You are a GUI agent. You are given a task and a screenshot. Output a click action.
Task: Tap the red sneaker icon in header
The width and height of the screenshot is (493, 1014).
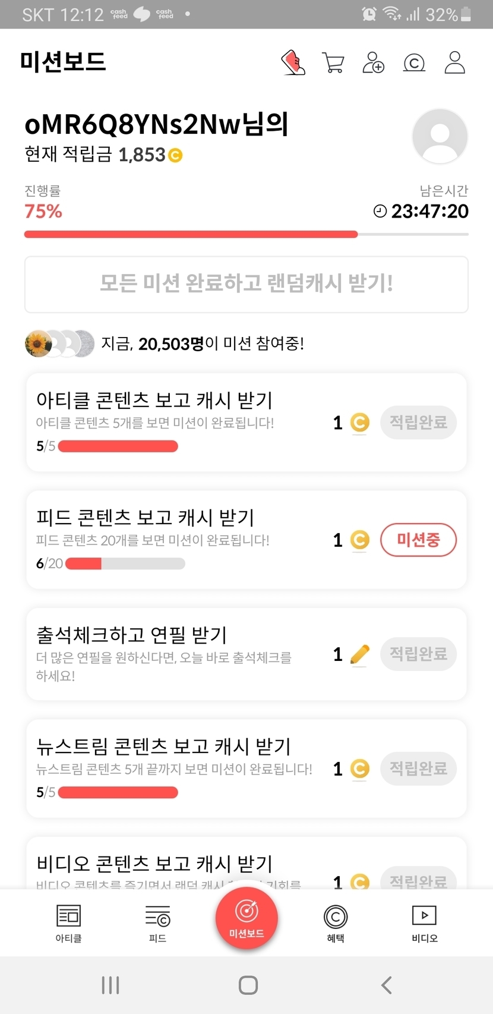tap(293, 62)
